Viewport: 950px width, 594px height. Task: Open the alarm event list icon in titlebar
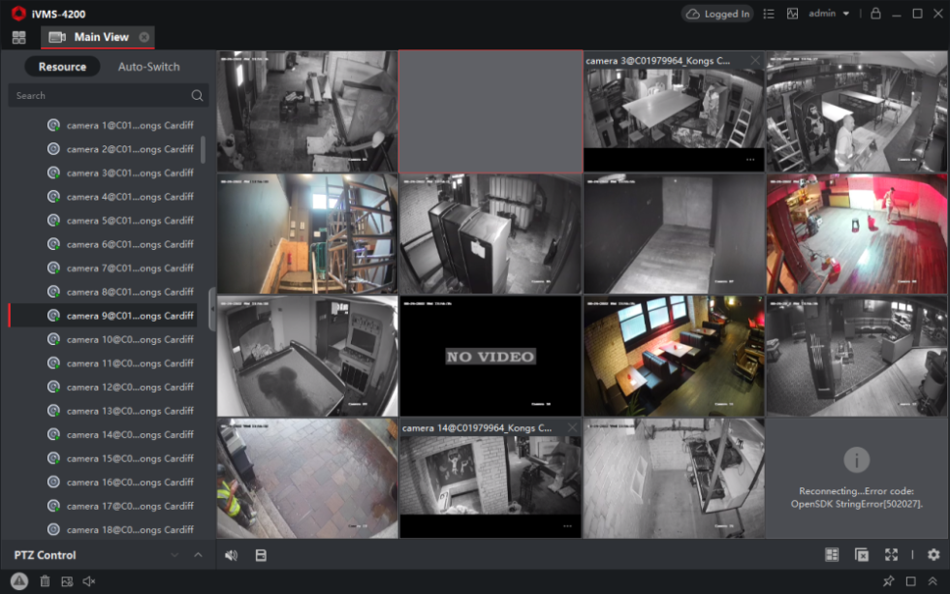tap(770, 14)
